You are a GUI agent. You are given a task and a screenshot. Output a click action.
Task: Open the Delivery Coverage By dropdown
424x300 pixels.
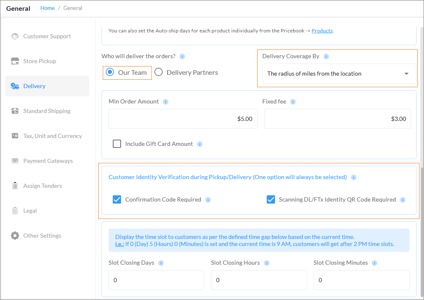(340, 74)
